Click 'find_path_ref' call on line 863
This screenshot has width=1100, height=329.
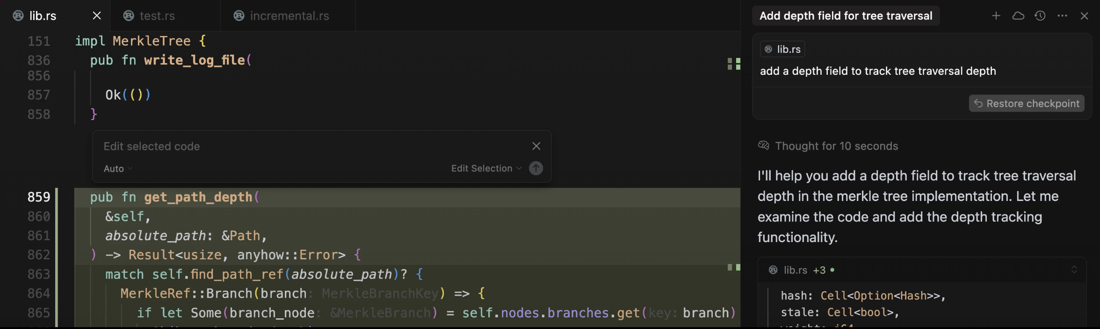point(237,274)
